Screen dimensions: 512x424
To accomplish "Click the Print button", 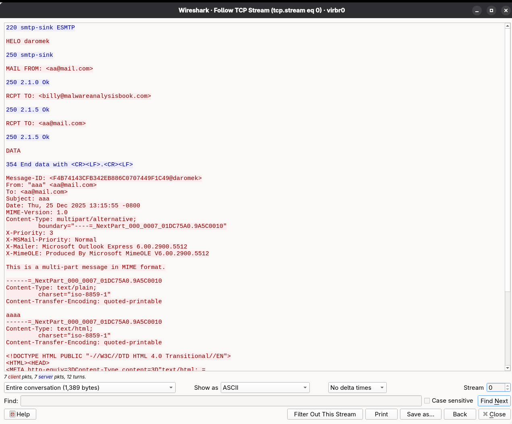I will pos(381,414).
